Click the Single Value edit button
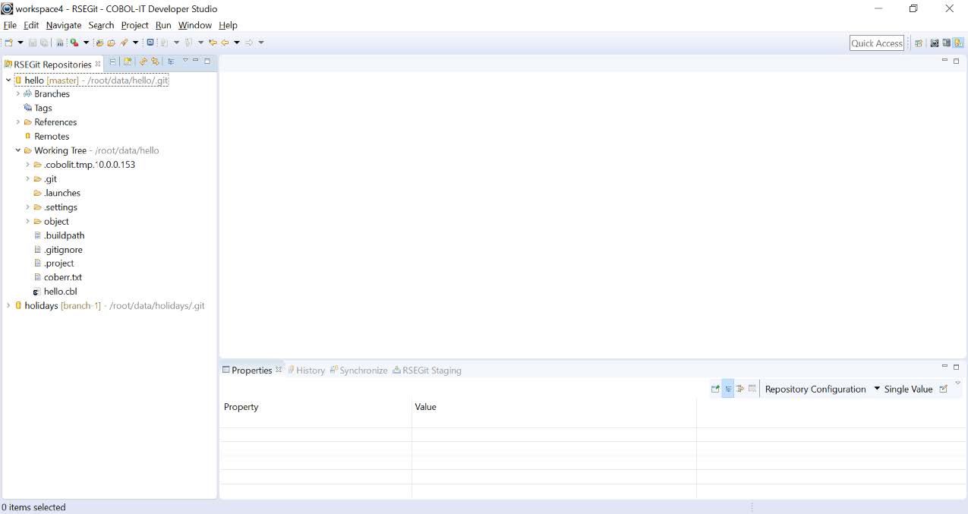This screenshot has height=514, width=968. (944, 388)
